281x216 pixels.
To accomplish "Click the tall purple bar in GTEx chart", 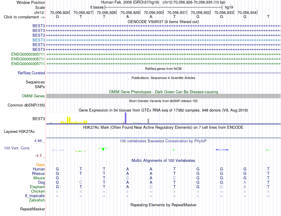I will click(x=125, y=118).
